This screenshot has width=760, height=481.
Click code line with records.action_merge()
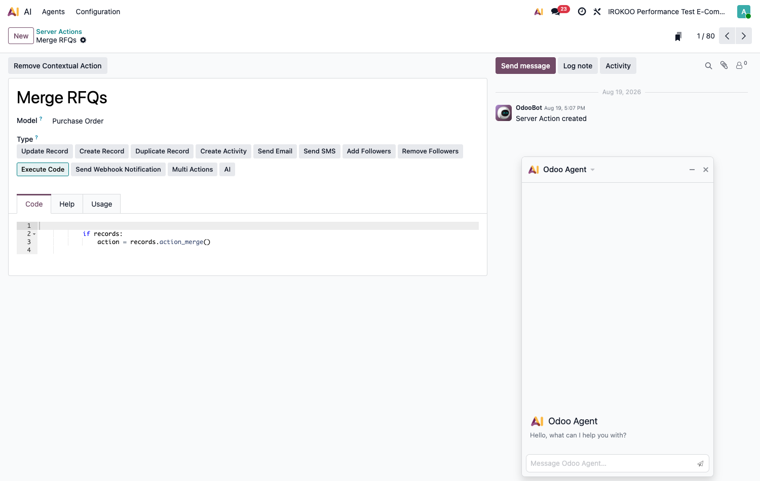click(154, 242)
